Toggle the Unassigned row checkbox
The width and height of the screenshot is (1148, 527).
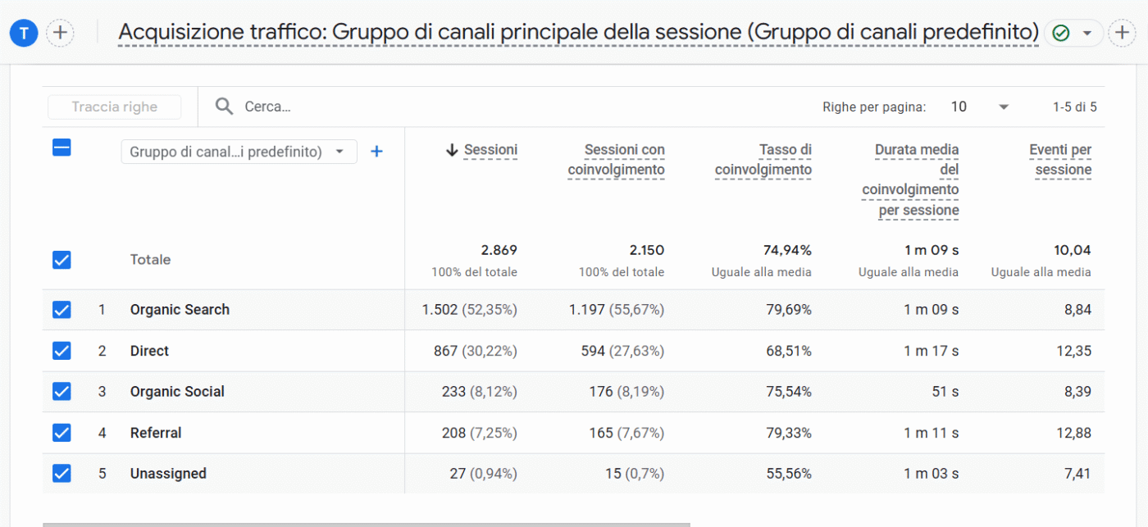(x=61, y=474)
